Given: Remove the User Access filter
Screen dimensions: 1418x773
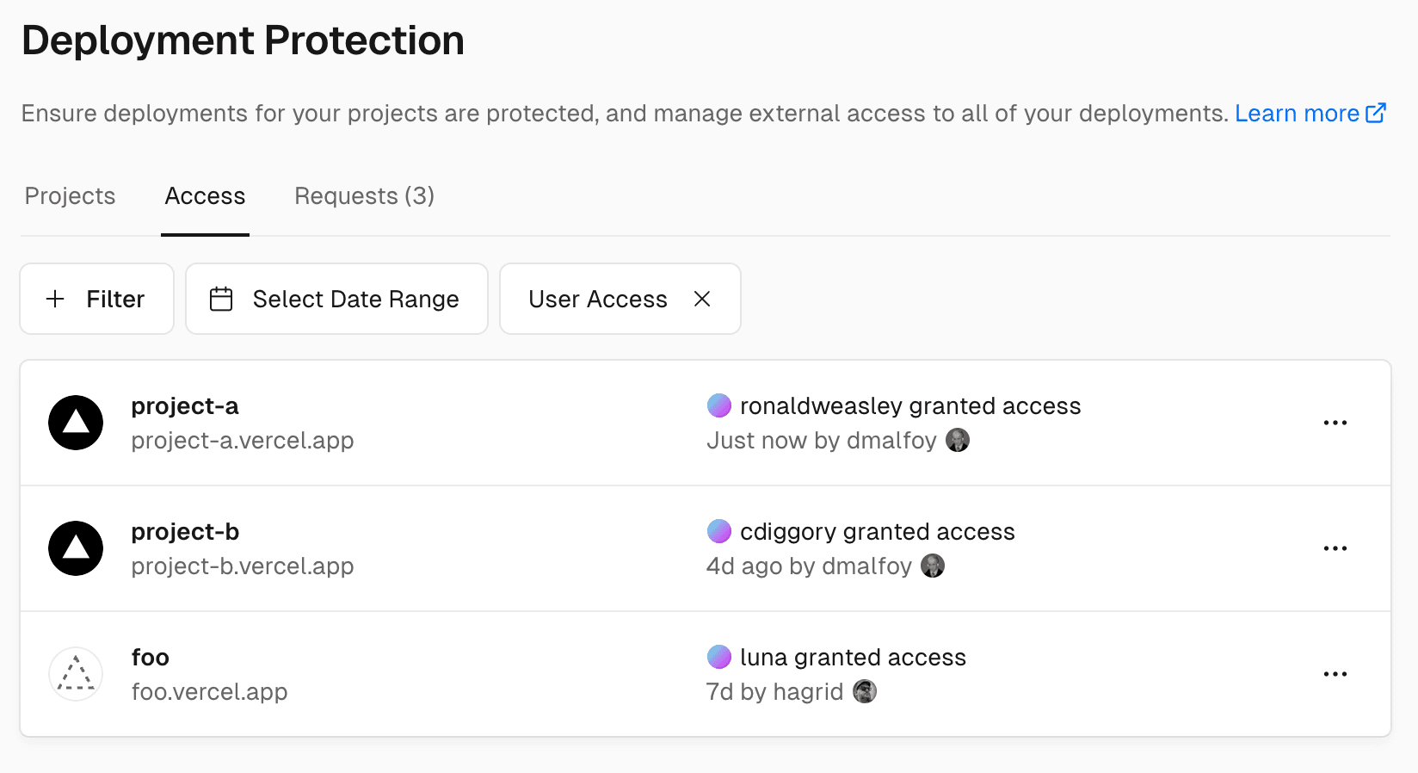Looking at the screenshot, I should click(x=702, y=299).
